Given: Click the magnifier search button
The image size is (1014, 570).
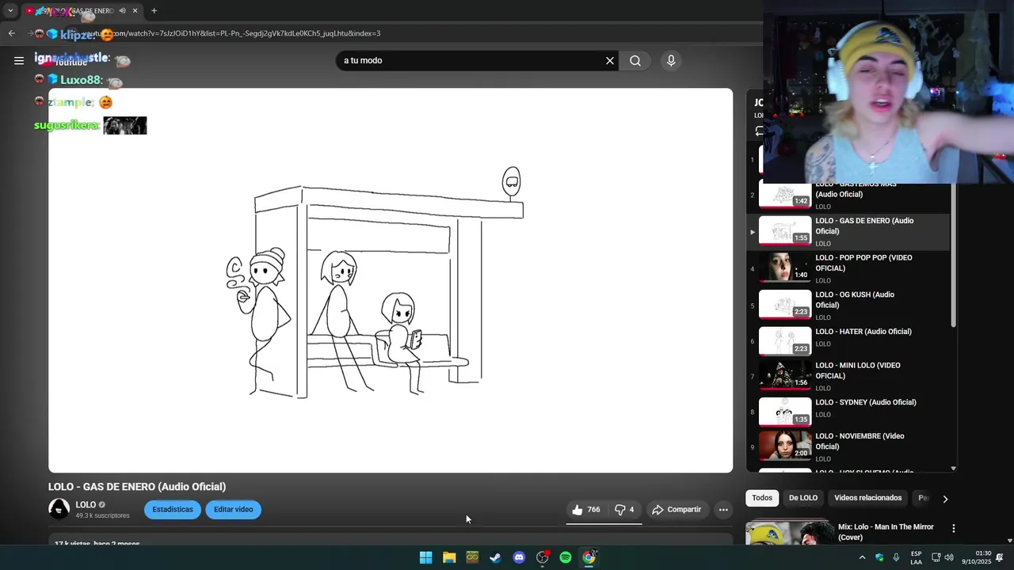Looking at the screenshot, I should coord(635,61).
